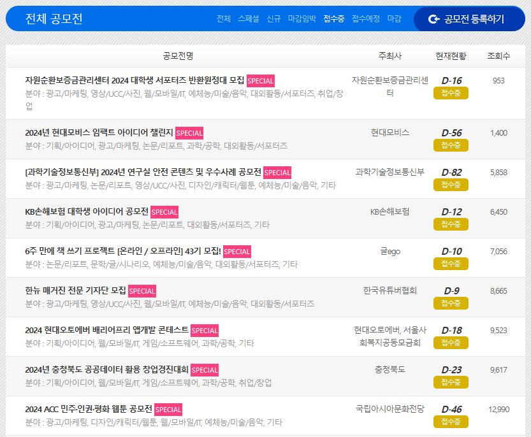Click view count 12,990
531x437 pixels.
click(x=499, y=410)
